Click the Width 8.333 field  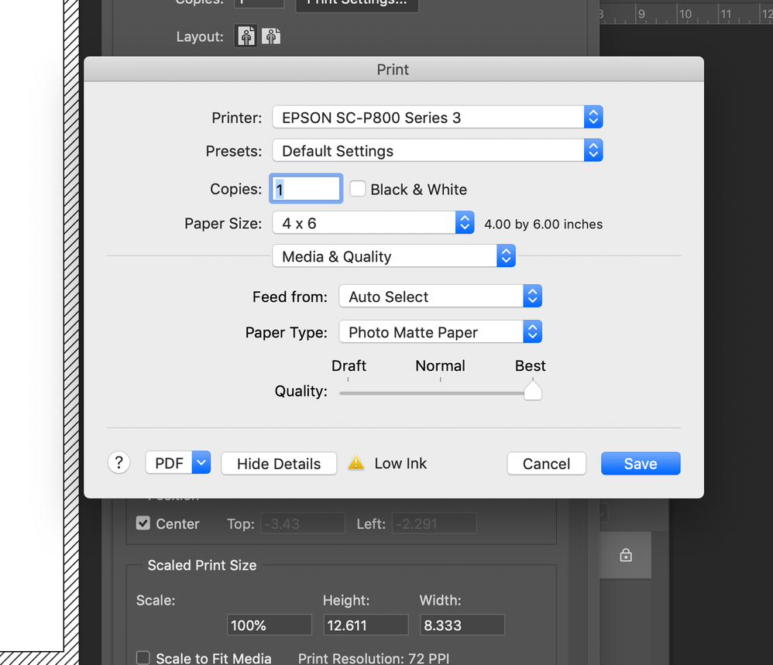462,625
